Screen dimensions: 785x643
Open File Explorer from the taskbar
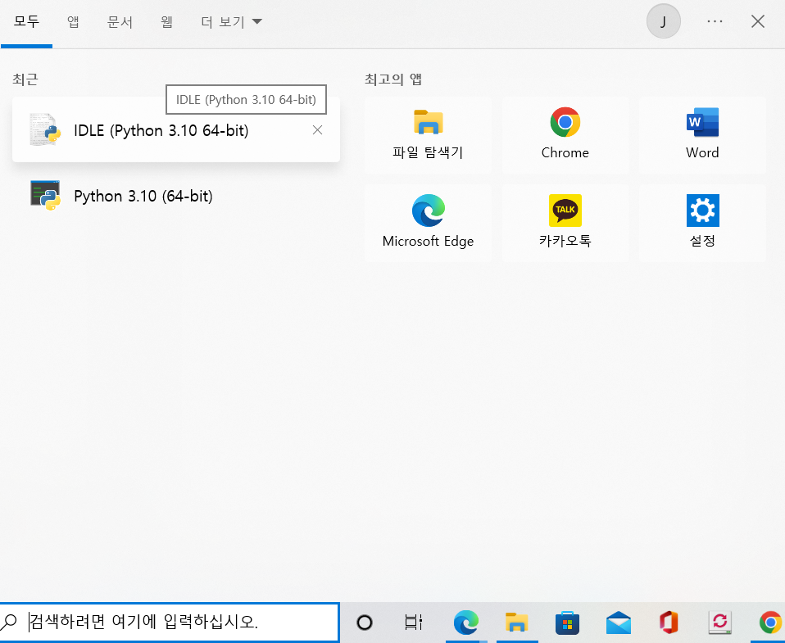point(517,623)
